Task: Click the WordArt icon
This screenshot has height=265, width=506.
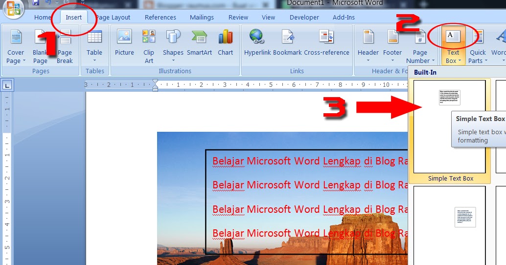Action: pos(501,37)
